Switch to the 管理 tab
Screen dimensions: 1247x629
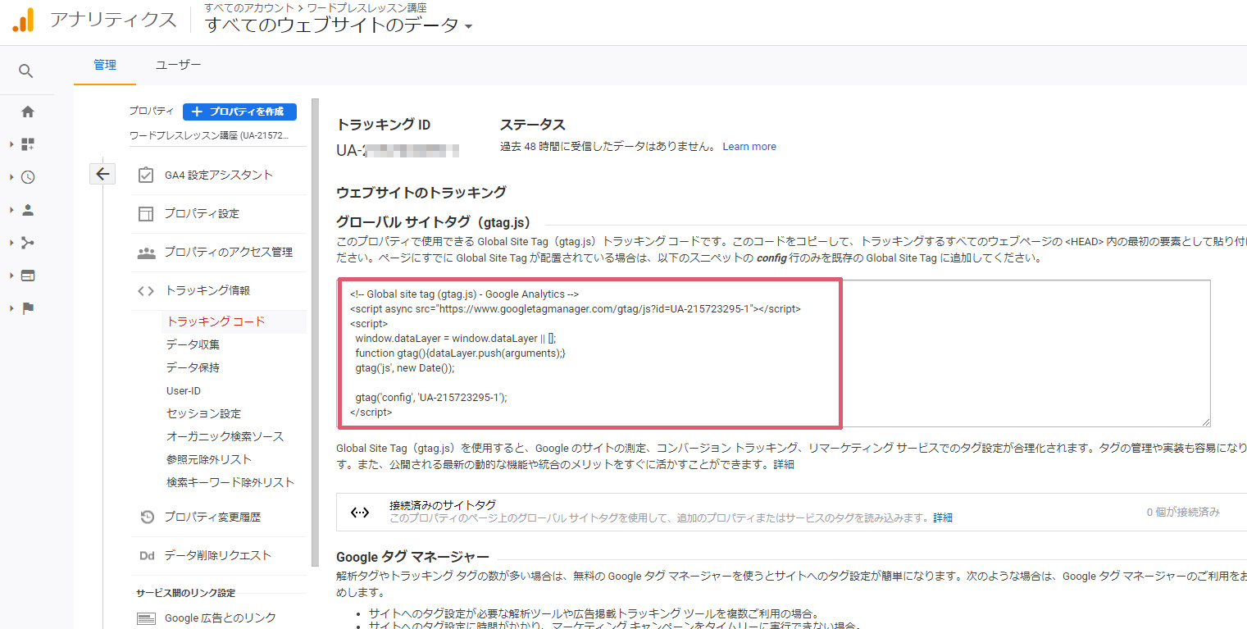tap(105, 65)
